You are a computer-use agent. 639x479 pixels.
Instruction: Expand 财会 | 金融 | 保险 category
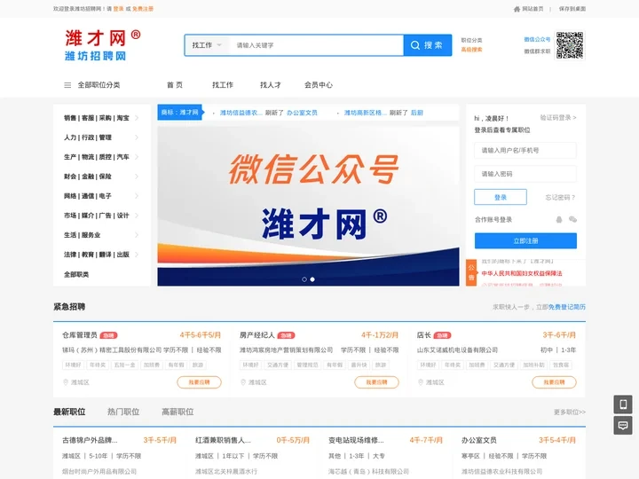pyautogui.click(x=101, y=177)
